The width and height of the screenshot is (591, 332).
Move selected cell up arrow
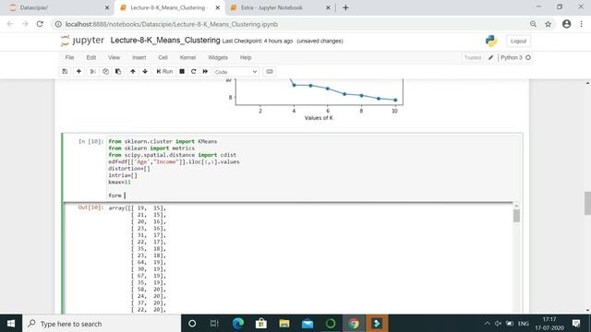pyautogui.click(x=133, y=72)
